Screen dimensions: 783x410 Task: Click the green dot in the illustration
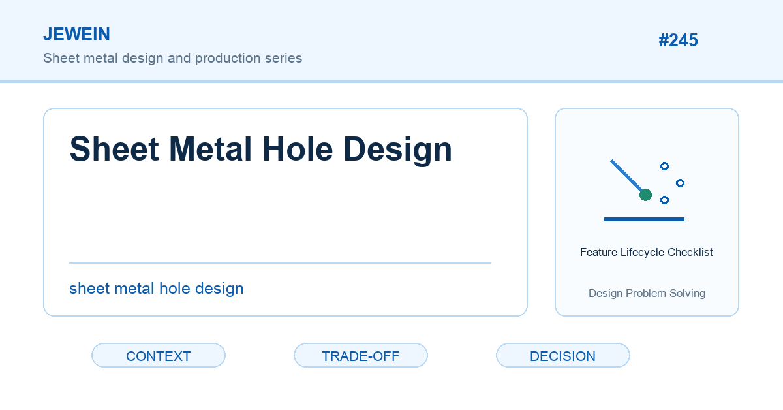(x=645, y=195)
